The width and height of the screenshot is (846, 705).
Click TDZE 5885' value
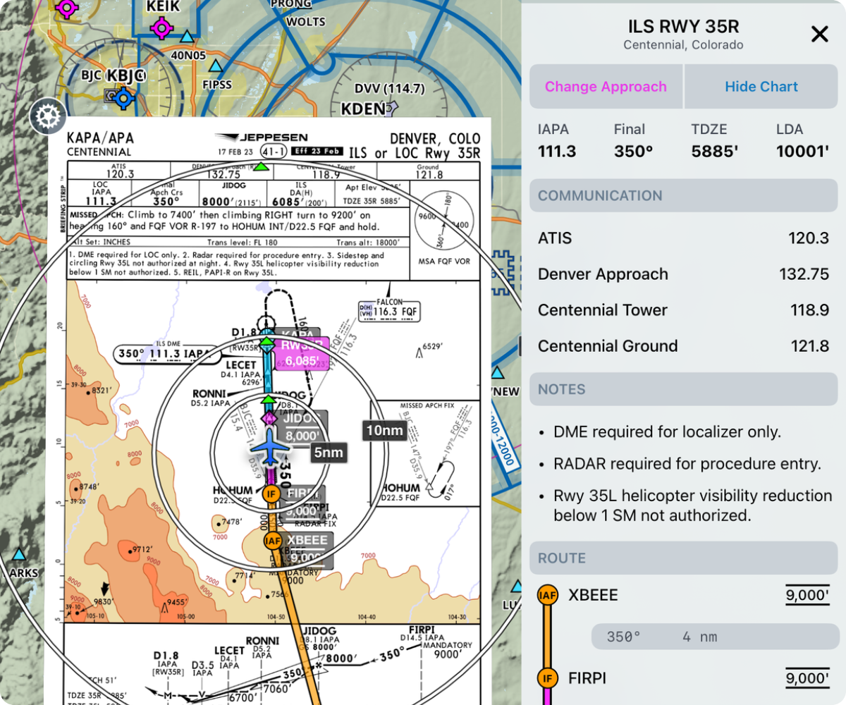[716, 152]
